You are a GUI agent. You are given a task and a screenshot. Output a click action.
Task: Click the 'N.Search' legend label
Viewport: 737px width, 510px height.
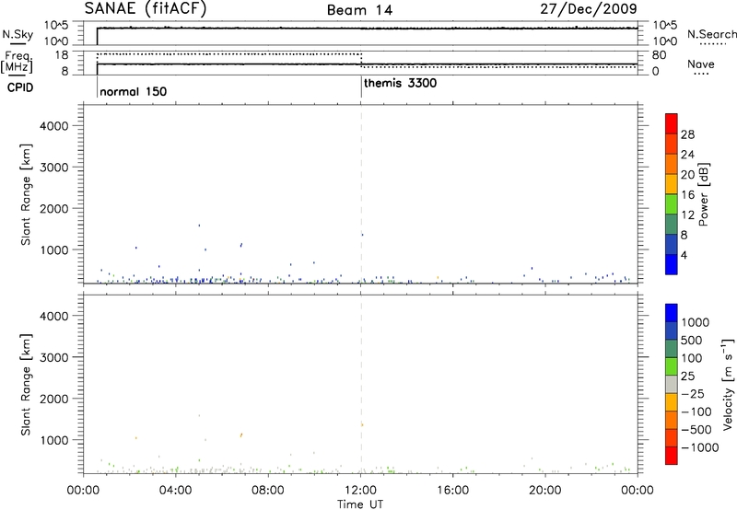(711, 34)
